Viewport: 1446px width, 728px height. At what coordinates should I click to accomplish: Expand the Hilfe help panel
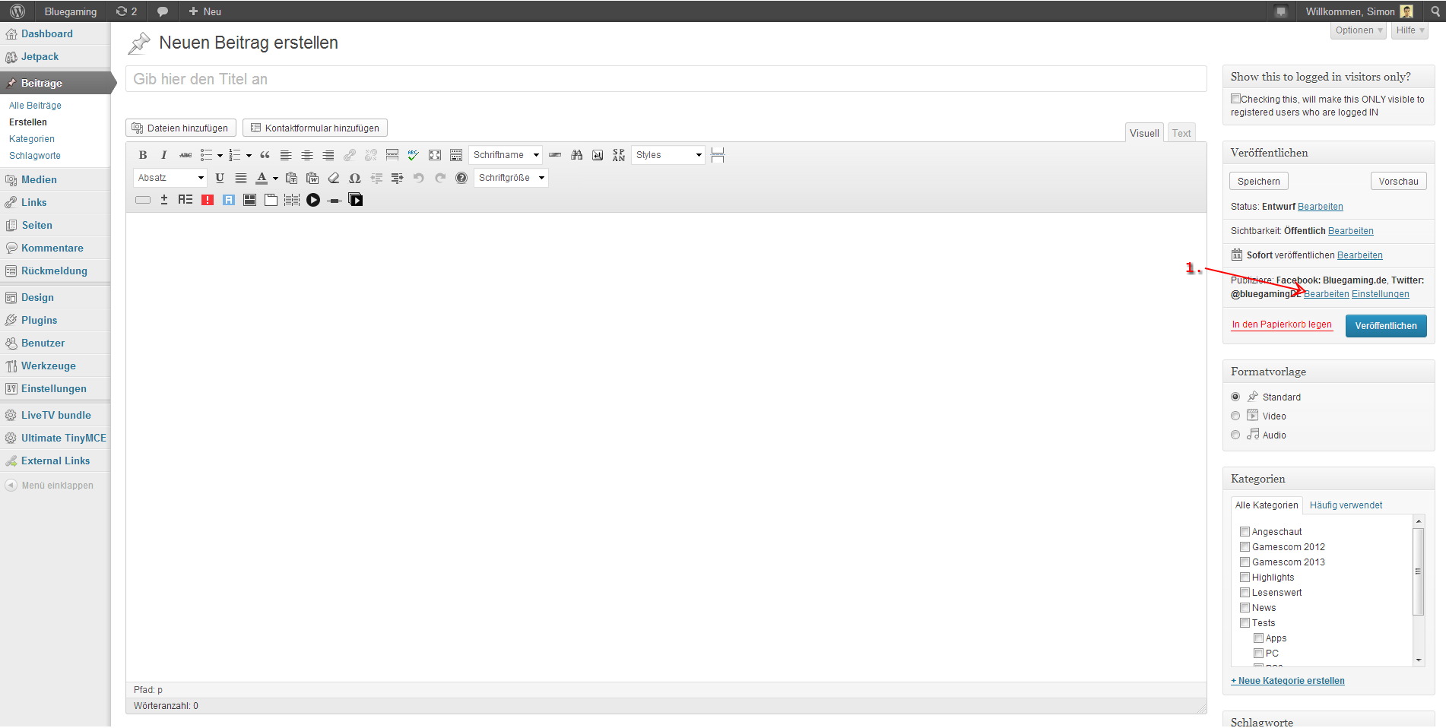coord(1410,30)
